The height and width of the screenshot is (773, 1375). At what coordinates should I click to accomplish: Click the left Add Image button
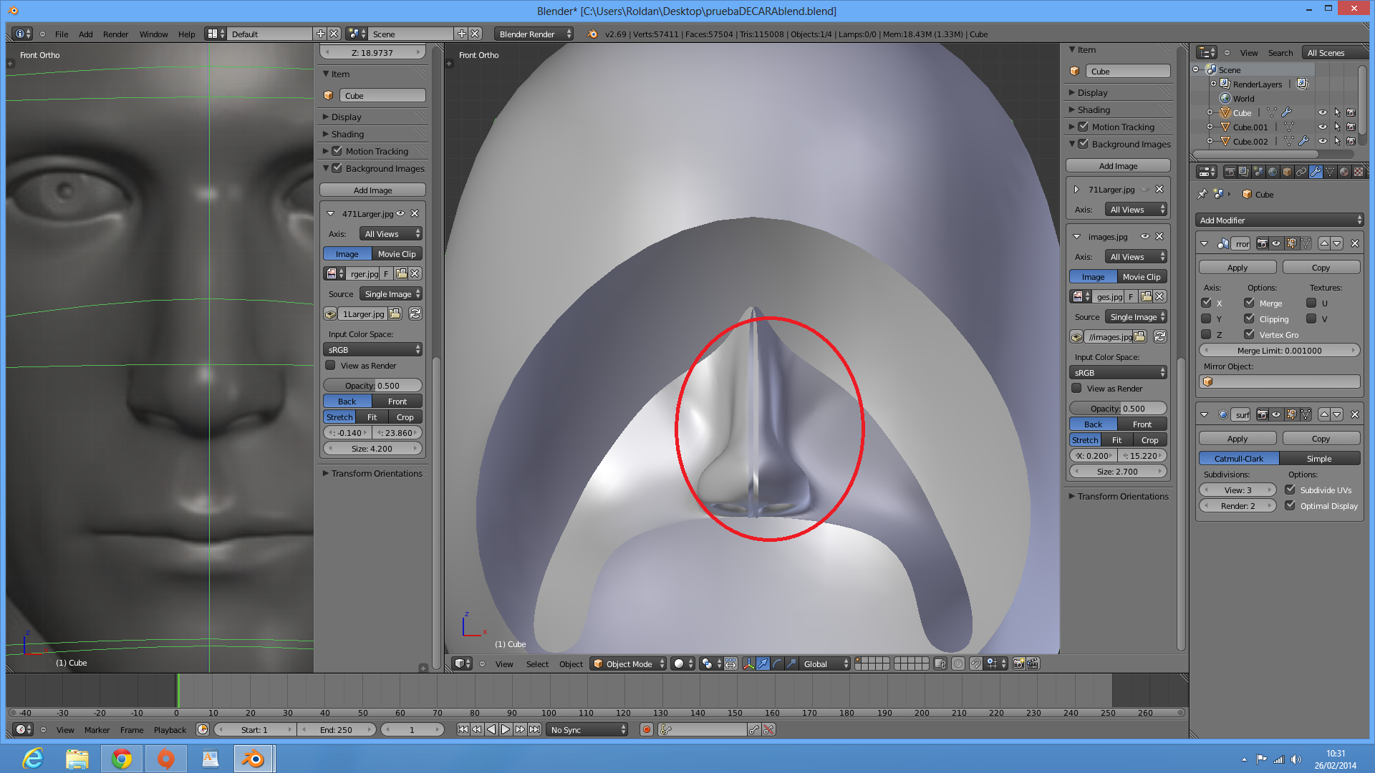[x=372, y=190]
